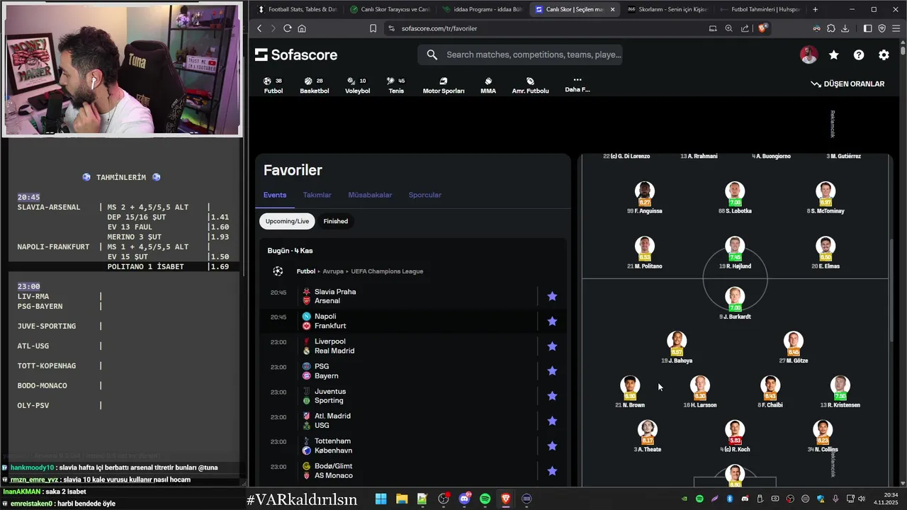
Task: Open Sofascore settings gear
Action: click(884, 55)
